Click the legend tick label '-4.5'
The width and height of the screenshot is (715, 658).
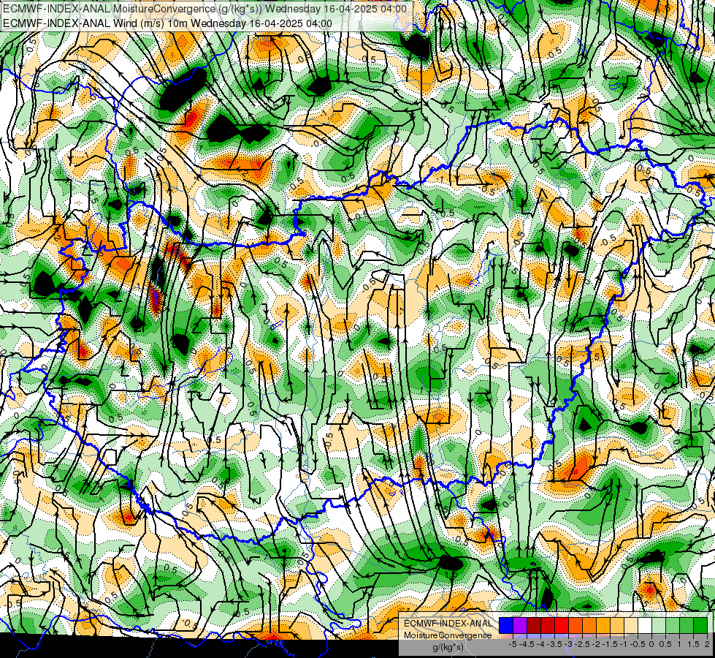(x=527, y=644)
